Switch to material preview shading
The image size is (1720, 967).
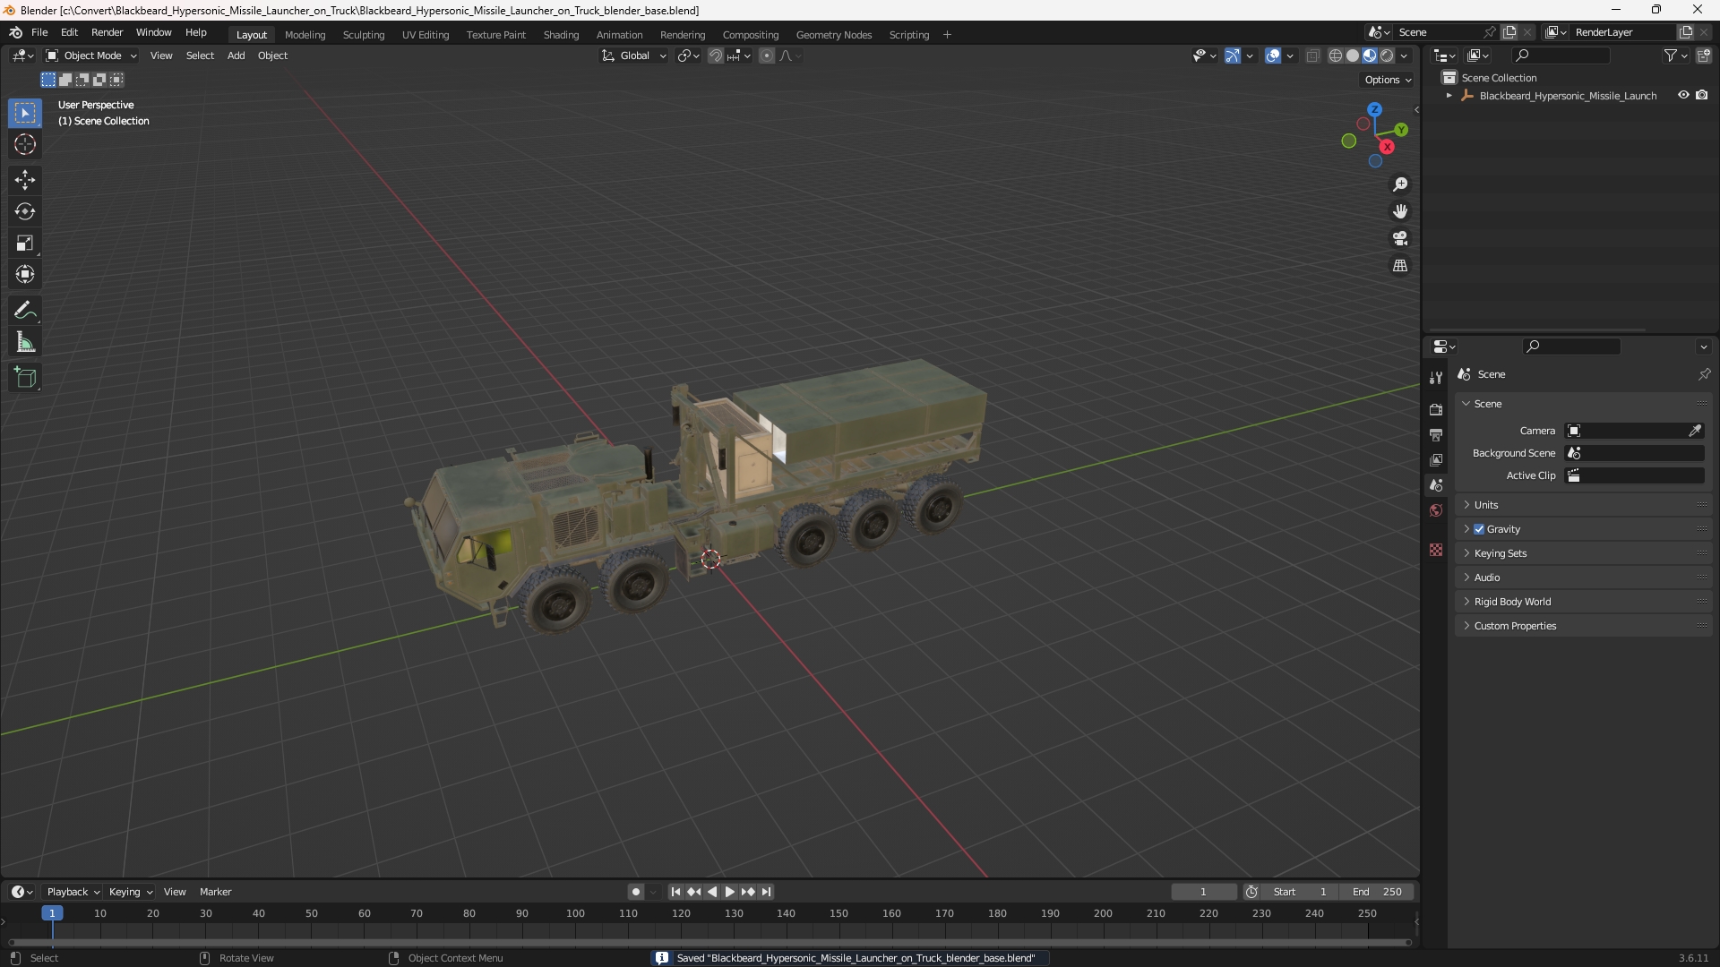click(1370, 56)
